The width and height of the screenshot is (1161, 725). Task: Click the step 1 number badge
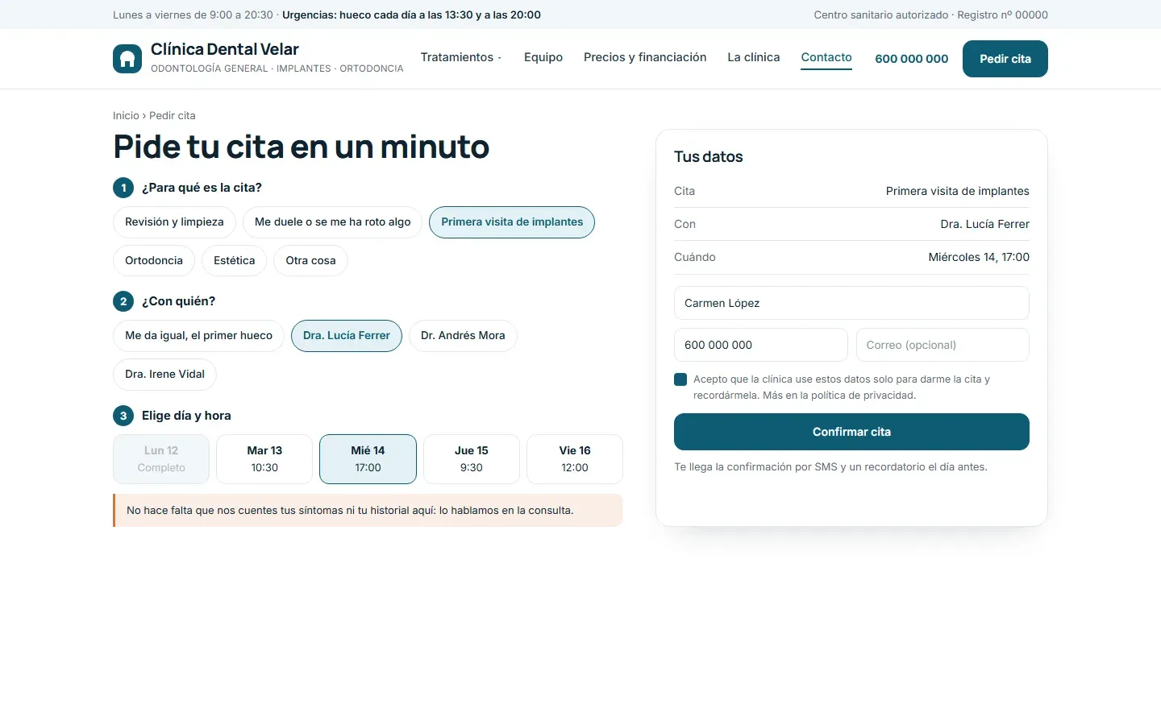[123, 188]
